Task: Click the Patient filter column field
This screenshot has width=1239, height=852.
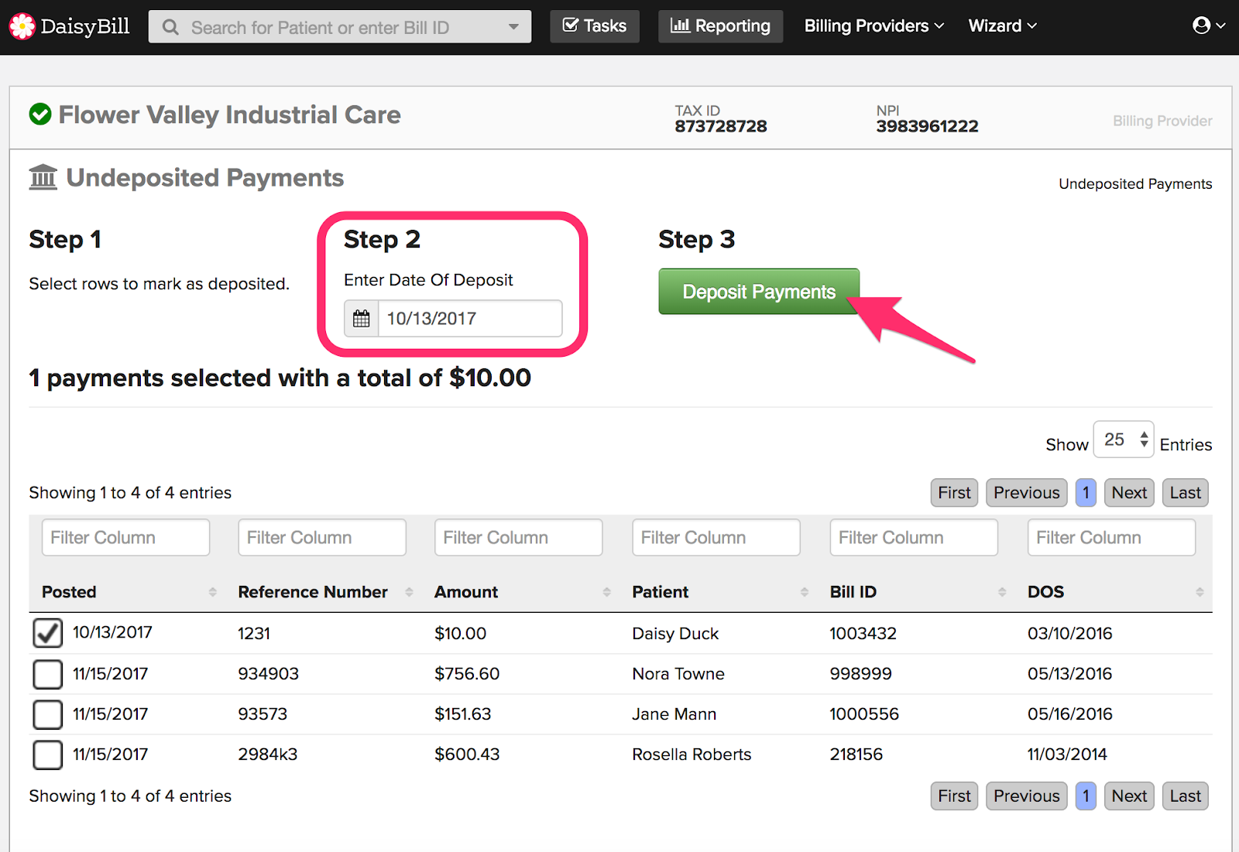Action: coord(716,537)
